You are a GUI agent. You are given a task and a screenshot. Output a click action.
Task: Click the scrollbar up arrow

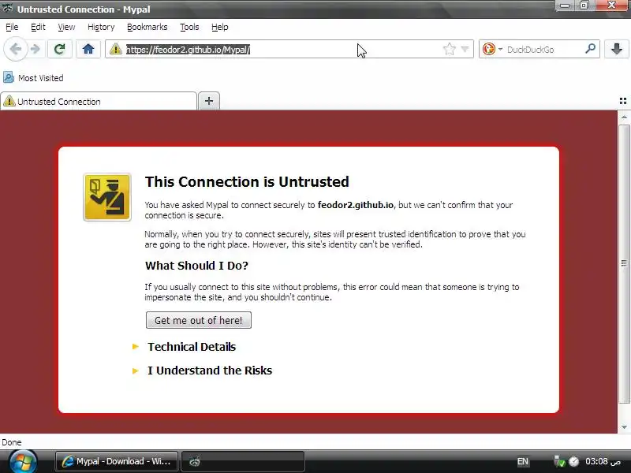click(624, 117)
